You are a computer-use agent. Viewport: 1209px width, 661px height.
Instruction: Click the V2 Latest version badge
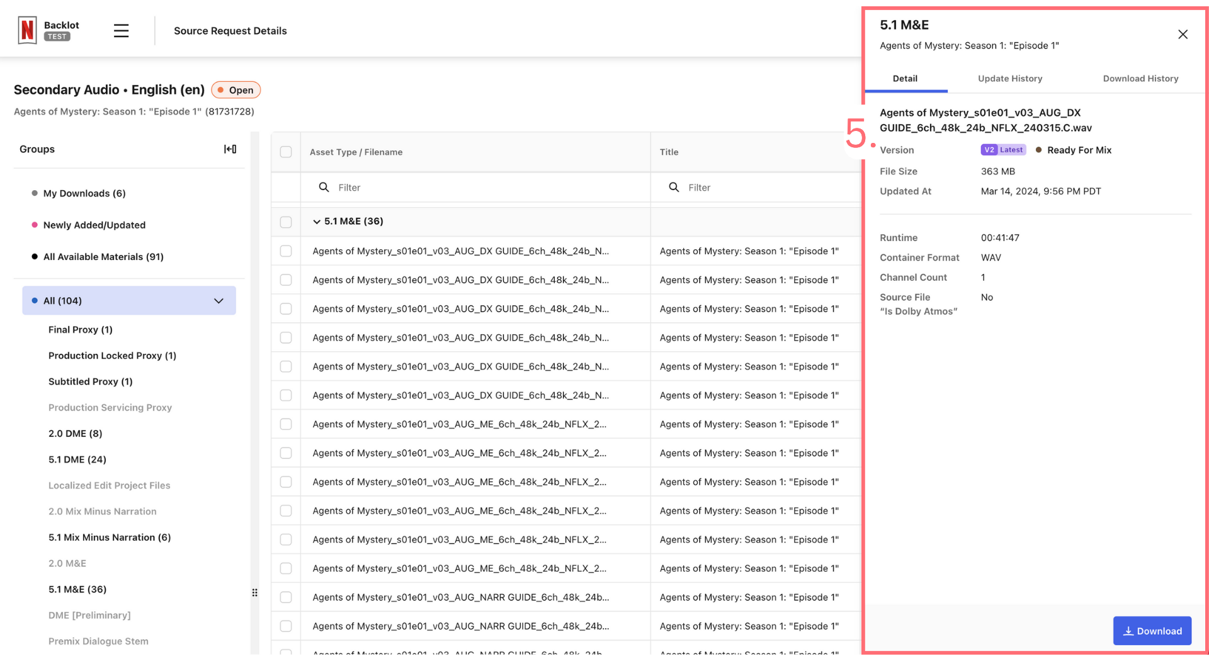tap(1003, 150)
